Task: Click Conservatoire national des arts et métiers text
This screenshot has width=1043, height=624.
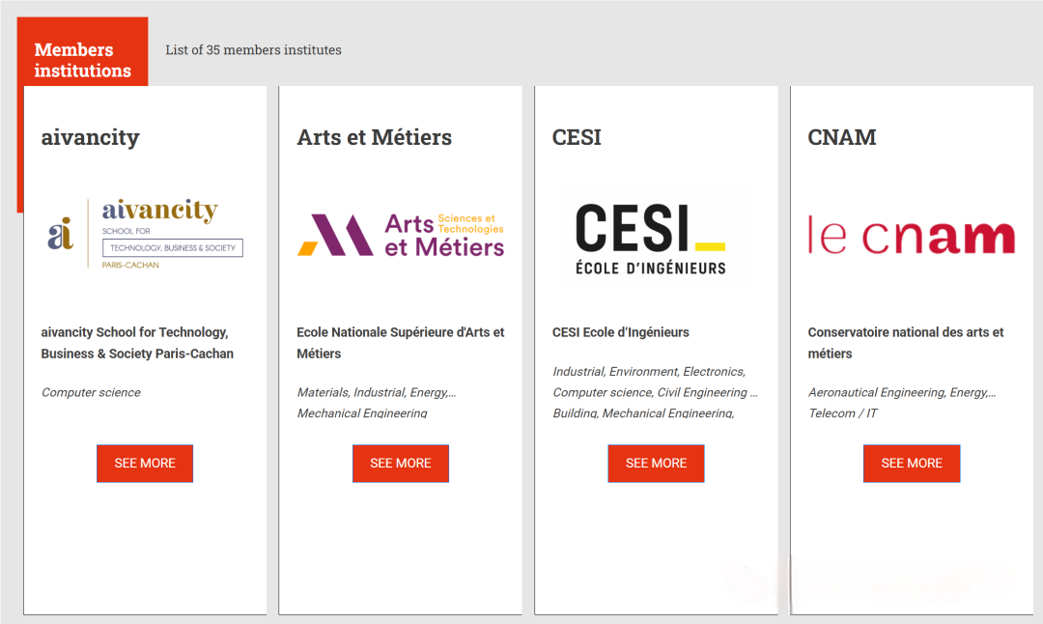Action: tap(905, 343)
